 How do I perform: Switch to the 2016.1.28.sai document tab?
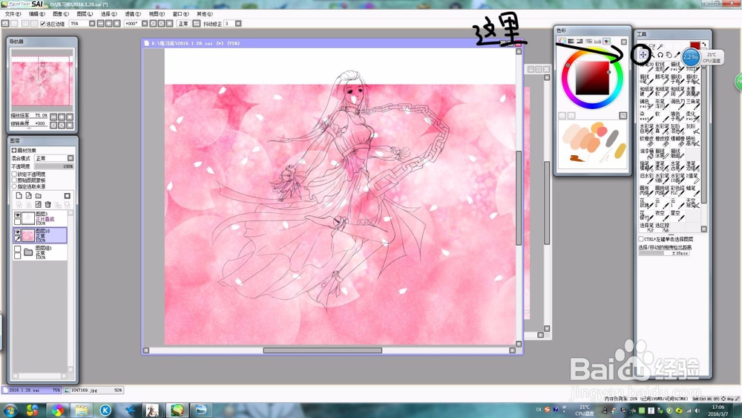point(32,390)
